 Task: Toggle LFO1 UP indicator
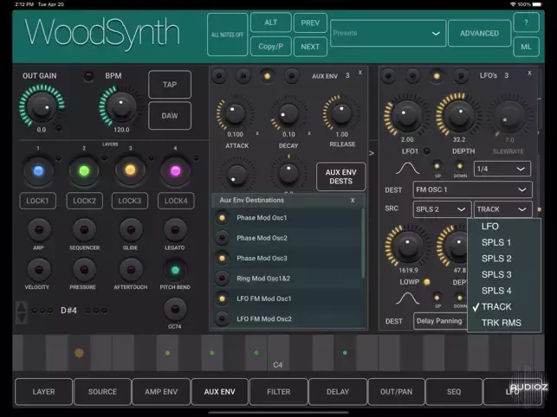[x=437, y=166]
